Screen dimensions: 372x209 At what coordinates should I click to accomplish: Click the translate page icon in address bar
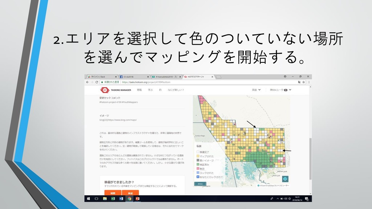299,82
